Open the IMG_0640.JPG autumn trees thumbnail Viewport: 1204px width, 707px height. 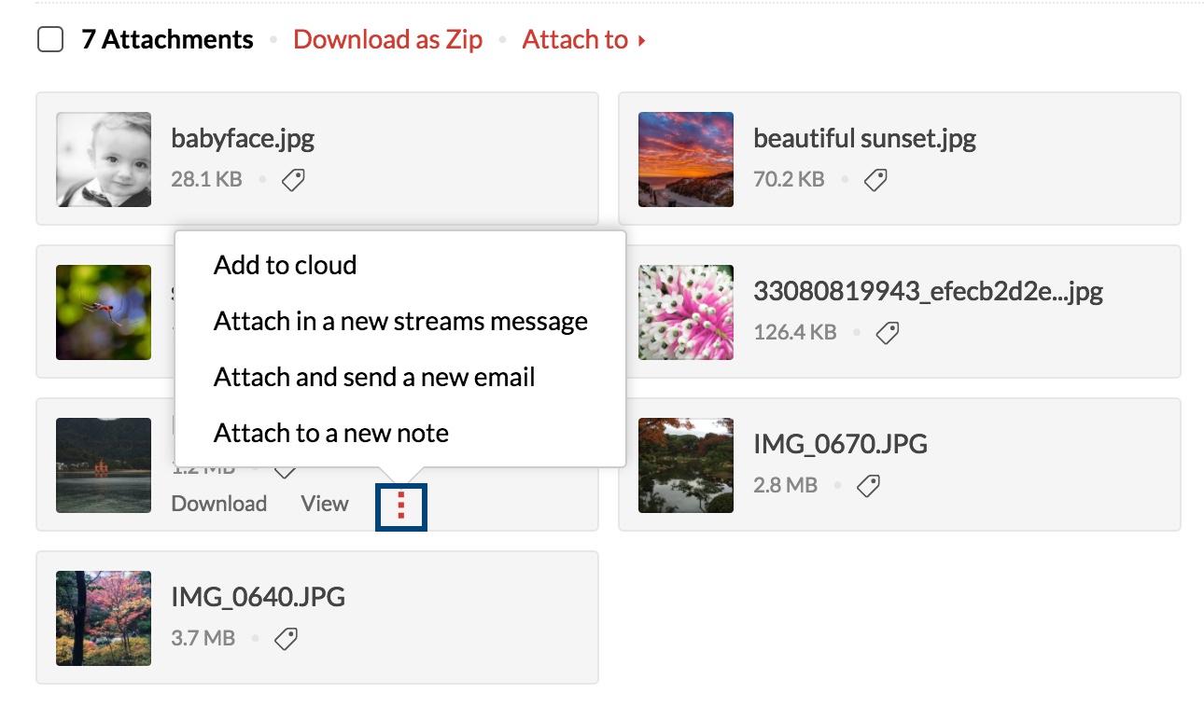click(104, 618)
